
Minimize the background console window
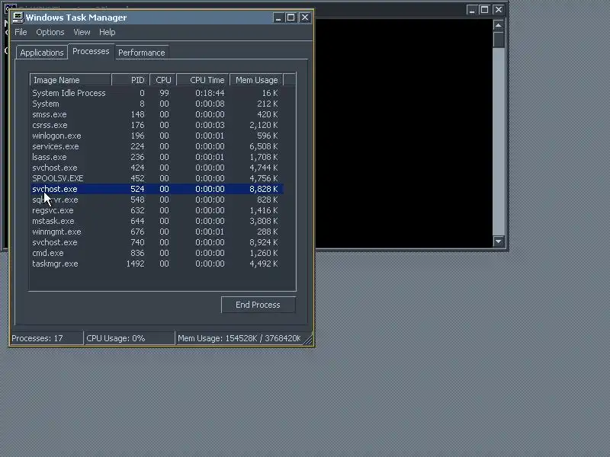click(472, 10)
